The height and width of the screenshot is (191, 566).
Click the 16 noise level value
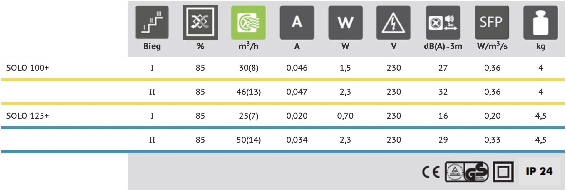(x=443, y=116)
